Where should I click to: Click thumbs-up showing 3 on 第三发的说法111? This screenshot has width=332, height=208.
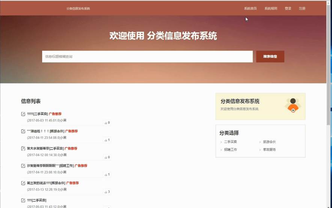(x=107, y=192)
